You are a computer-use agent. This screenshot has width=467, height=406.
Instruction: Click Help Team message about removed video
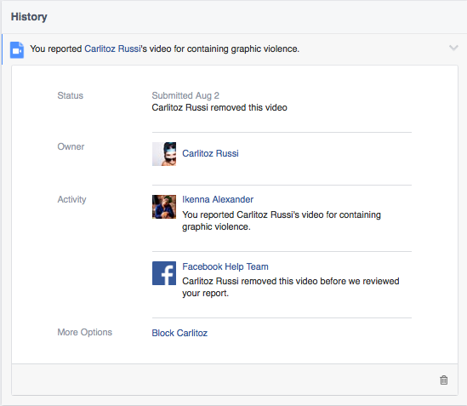(x=291, y=287)
